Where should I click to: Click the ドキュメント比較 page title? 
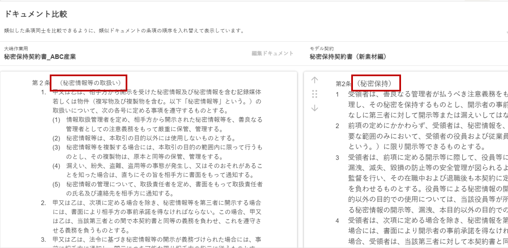36,14
